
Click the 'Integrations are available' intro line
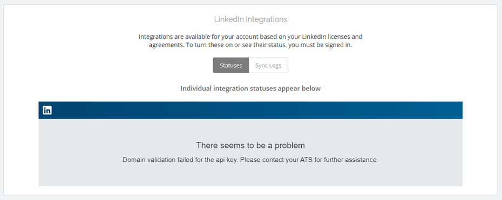(x=250, y=37)
